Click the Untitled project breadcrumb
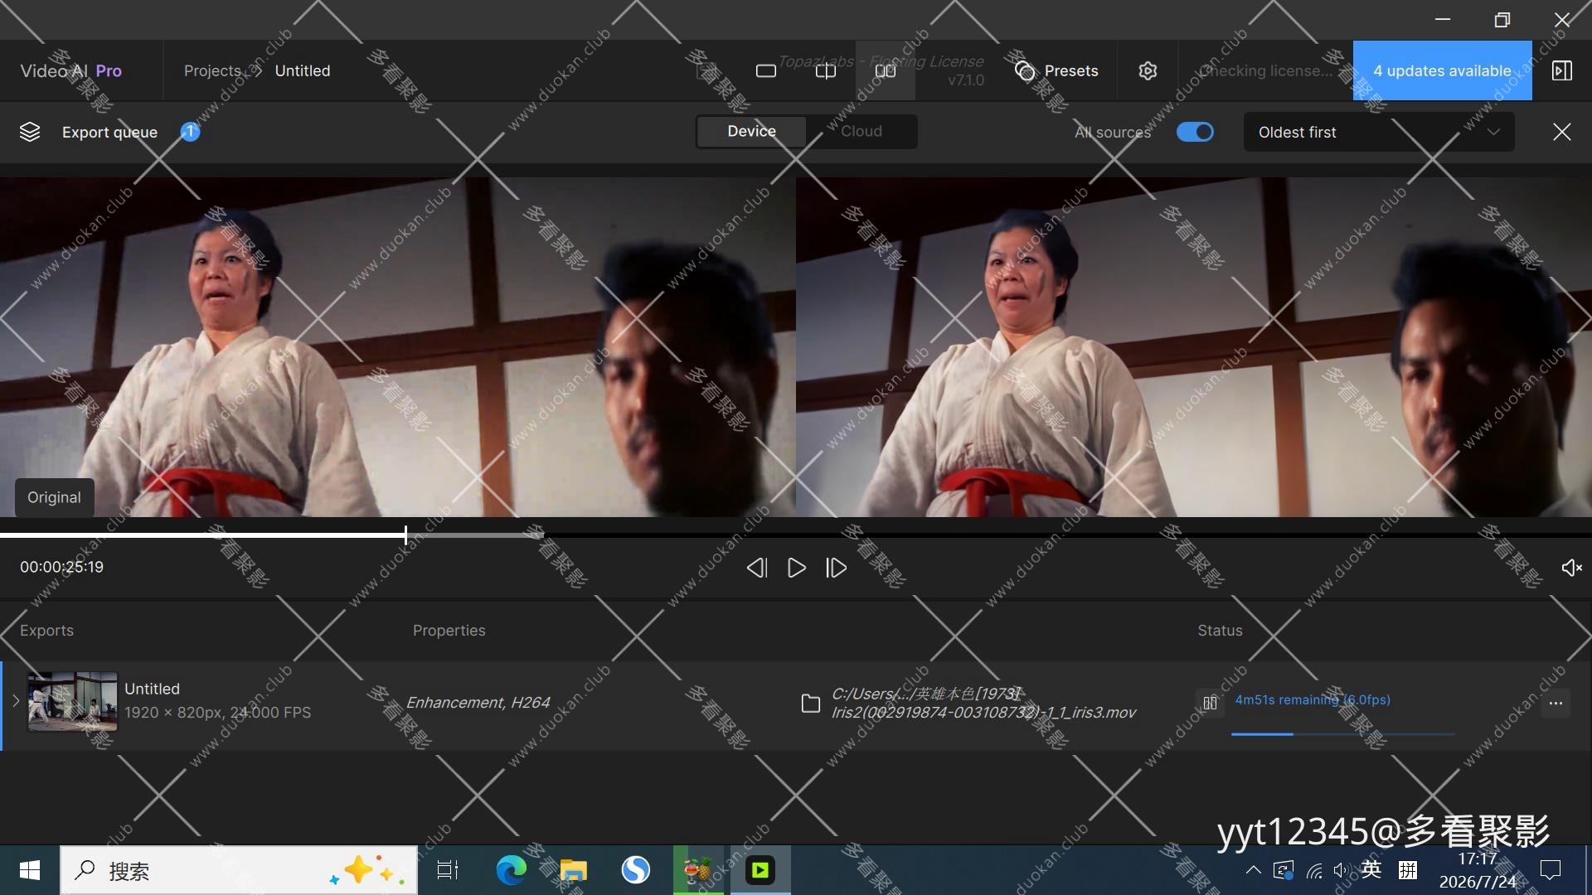 (x=303, y=71)
